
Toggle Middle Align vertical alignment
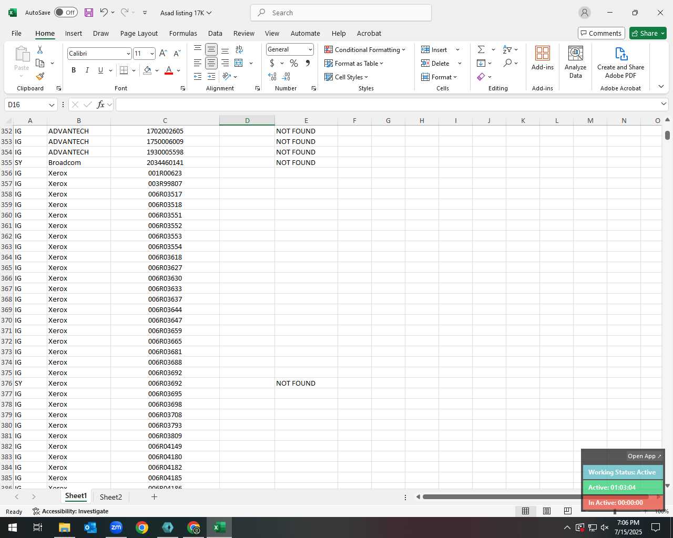[x=211, y=49]
